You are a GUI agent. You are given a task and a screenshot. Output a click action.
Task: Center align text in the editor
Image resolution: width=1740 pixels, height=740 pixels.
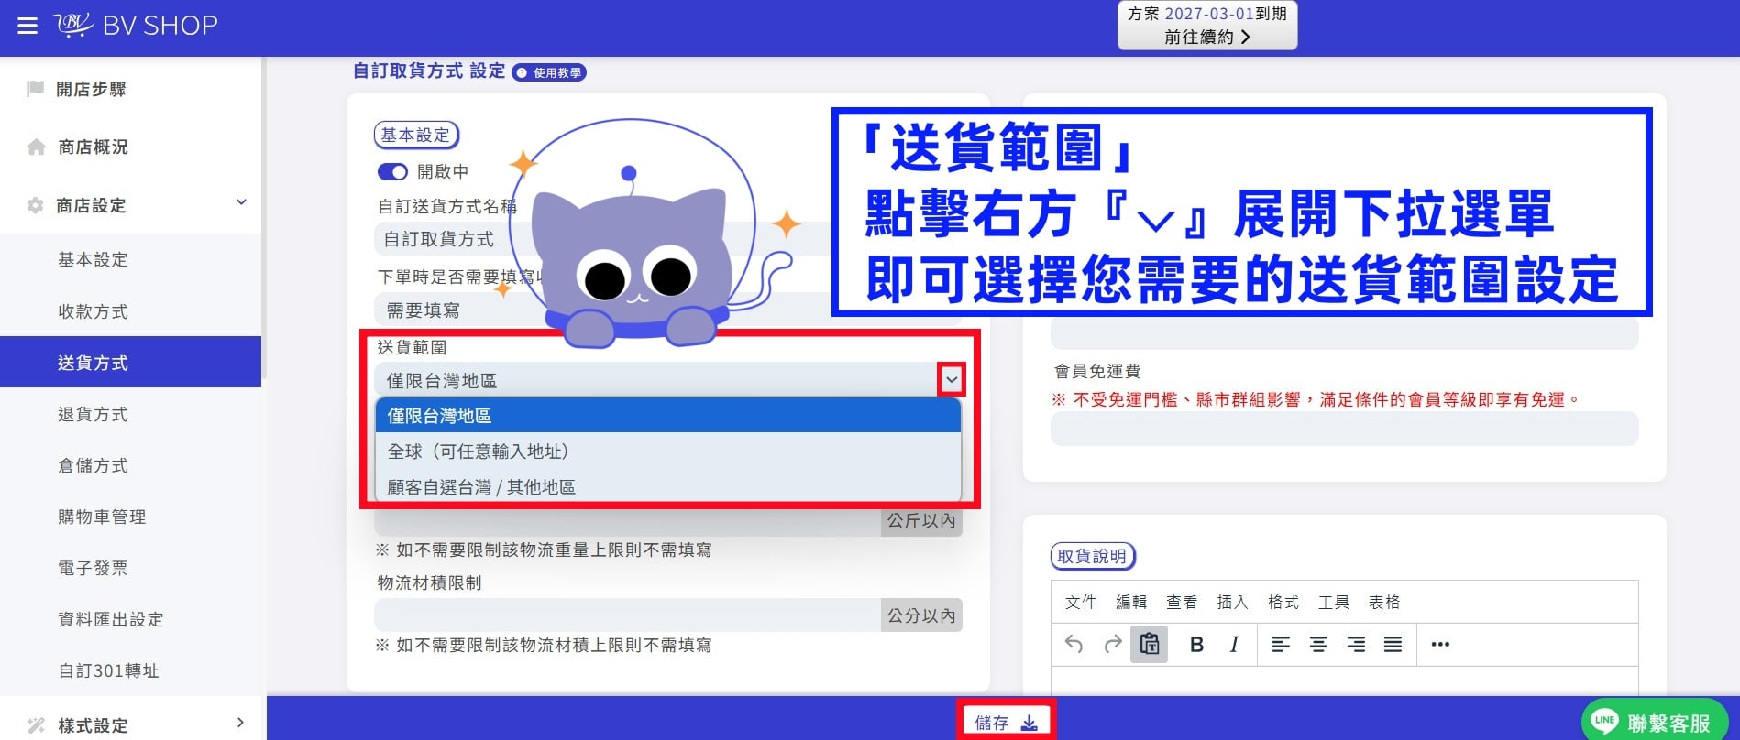(x=1318, y=645)
